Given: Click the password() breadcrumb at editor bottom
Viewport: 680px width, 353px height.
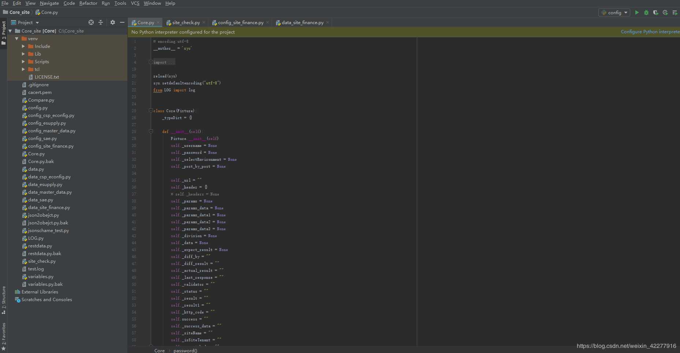Looking at the screenshot, I should tap(185, 350).
